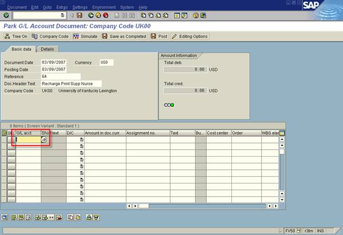Click the Last page navigation icon

(x=165, y=15)
